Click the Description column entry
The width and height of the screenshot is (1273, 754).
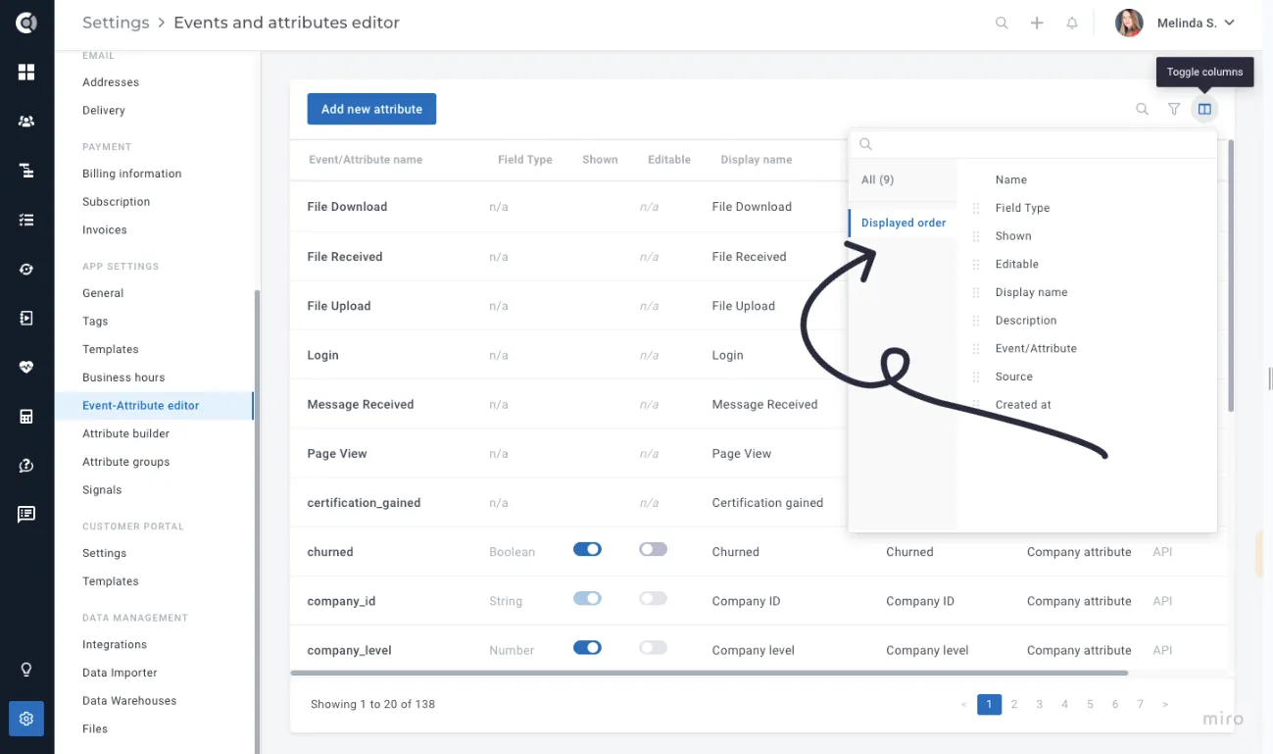[1026, 321]
